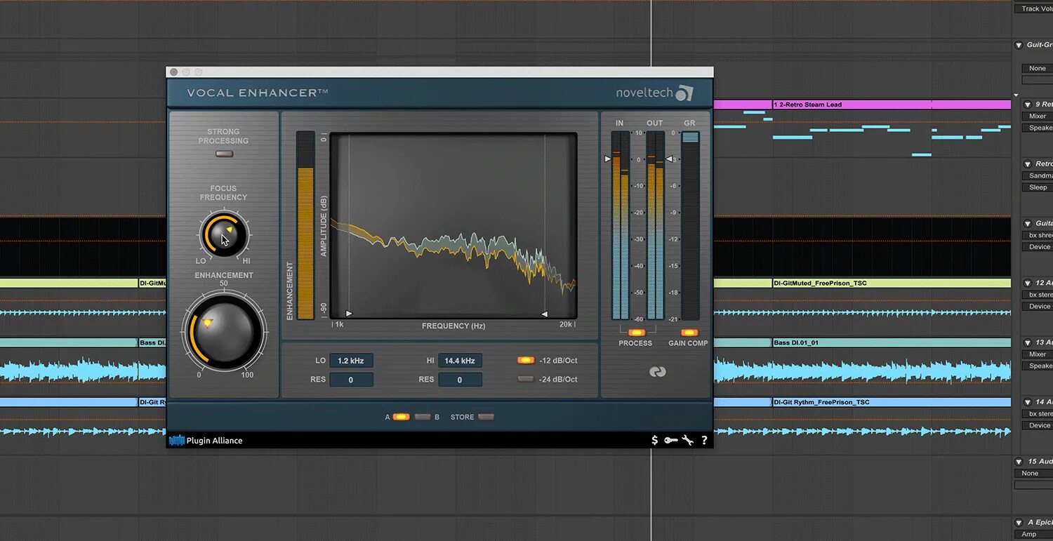Collapse the 13 Audio track header
Image resolution: width=1053 pixels, height=541 pixels.
[x=1028, y=342]
